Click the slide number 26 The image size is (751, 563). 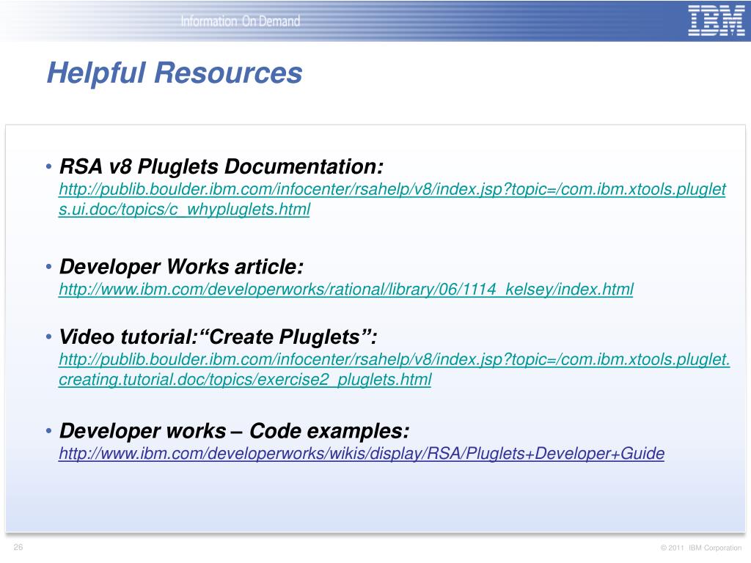pos(18,547)
